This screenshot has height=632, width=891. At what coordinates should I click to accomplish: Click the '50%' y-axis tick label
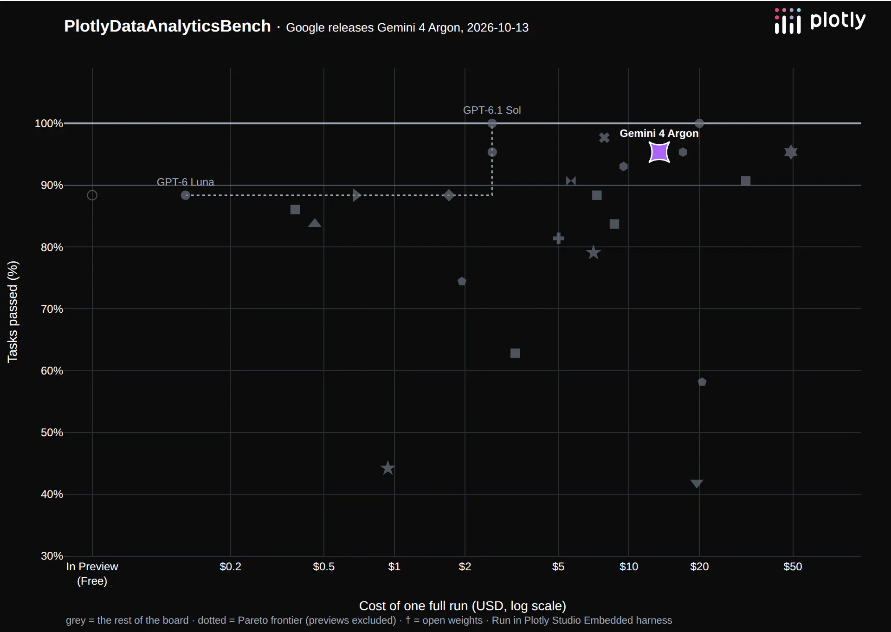tap(52, 432)
